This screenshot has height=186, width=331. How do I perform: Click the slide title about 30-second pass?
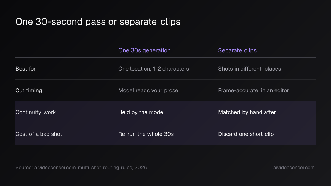(x=98, y=22)
